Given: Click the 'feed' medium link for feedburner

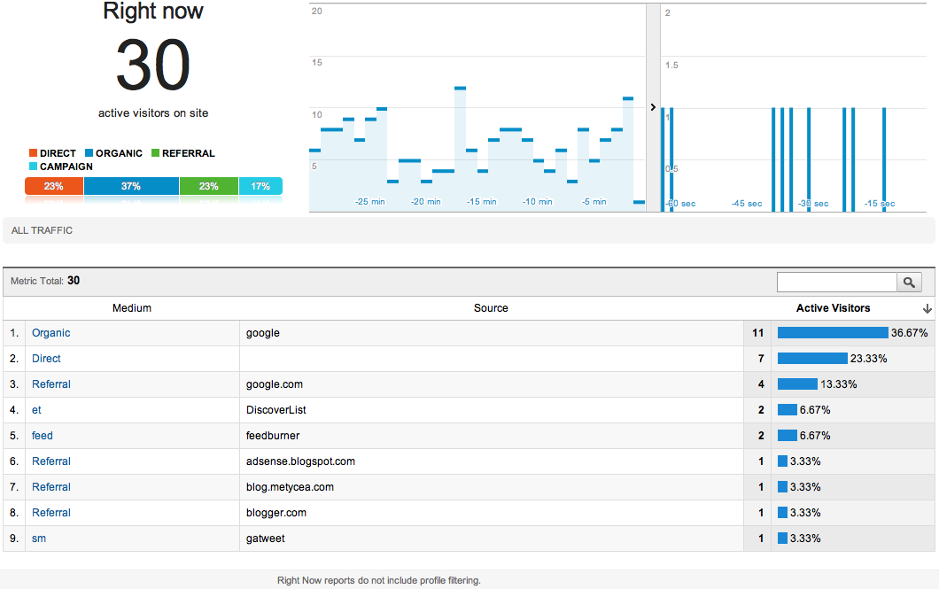Looking at the screenshot, I should tap(42, 436).
